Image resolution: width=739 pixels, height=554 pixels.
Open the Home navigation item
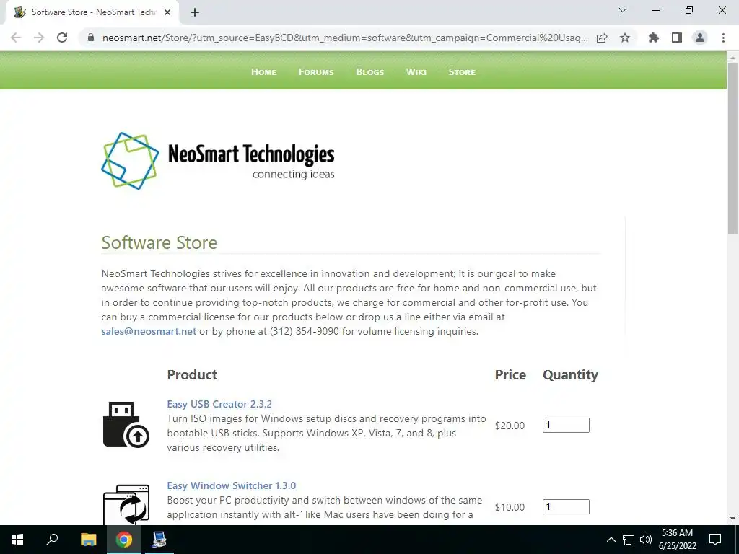264,71
